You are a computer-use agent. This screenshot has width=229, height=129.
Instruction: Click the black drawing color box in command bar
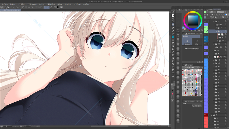58,7
